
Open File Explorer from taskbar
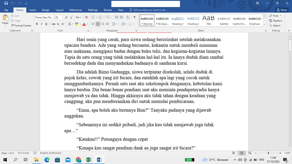click(36, 160)
